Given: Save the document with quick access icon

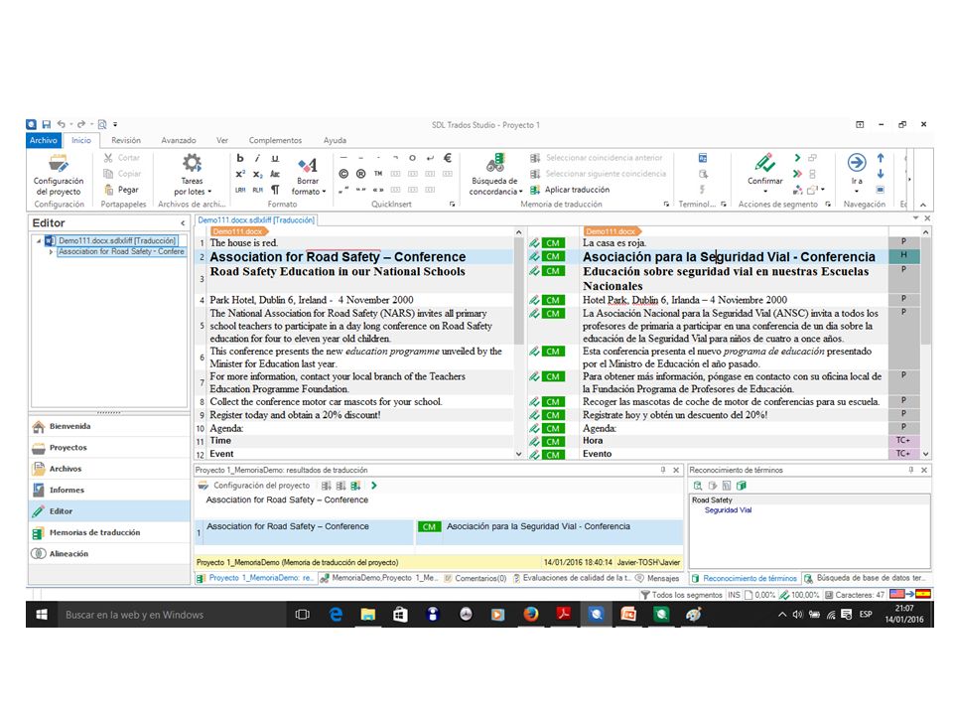Looking at the screenshot, I should (47, 125).
